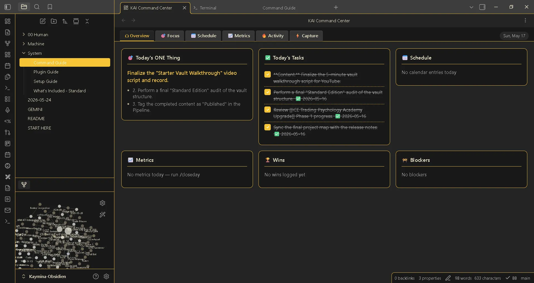Add a new tab with plus
The height and width of the screenshot is (283, 534).
(x=336, y=7)
